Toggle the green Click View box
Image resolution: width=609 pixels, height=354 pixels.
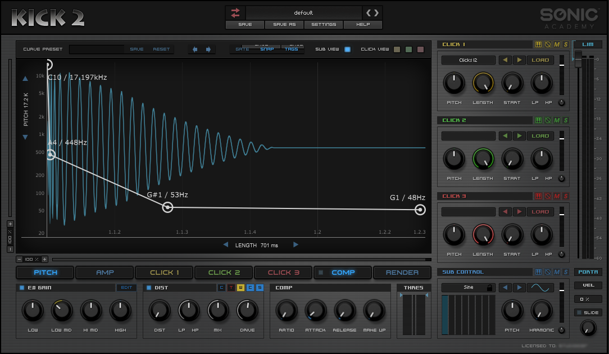(408, 49)
